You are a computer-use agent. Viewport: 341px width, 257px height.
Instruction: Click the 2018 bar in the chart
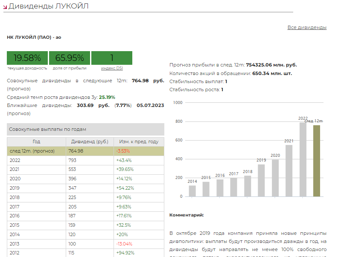click(248, 186)
